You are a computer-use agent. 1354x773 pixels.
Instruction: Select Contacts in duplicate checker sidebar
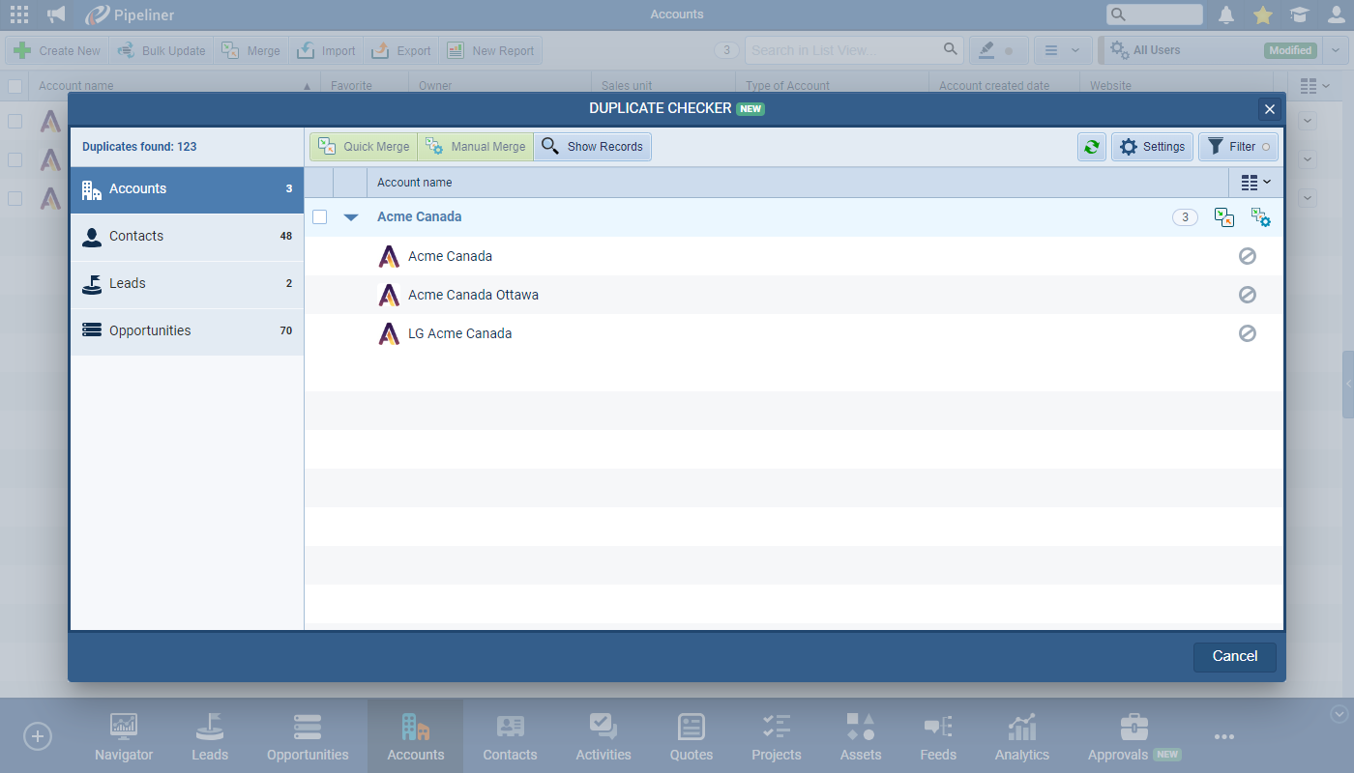pyautogui.click(x=187, y=237)
